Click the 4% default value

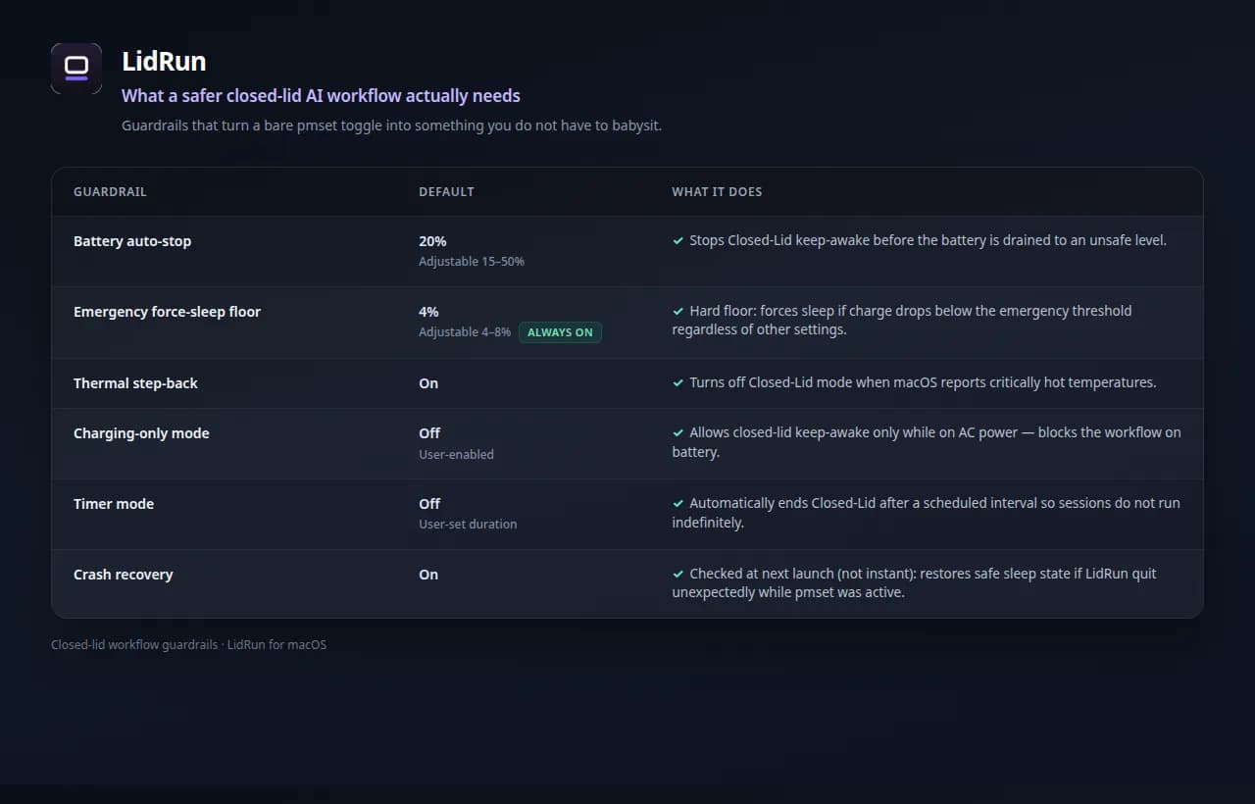click(x=428, y=312)
